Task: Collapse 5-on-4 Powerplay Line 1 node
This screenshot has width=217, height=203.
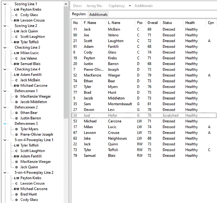Action: [x=5, y=140]
